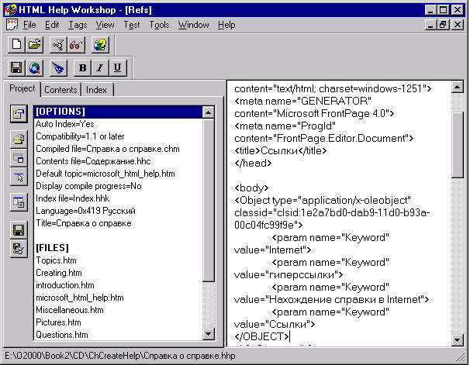Click HTML editor scroll up arrow
The height and width of the screenshot is (365, 470).
[x=458, y=87]
